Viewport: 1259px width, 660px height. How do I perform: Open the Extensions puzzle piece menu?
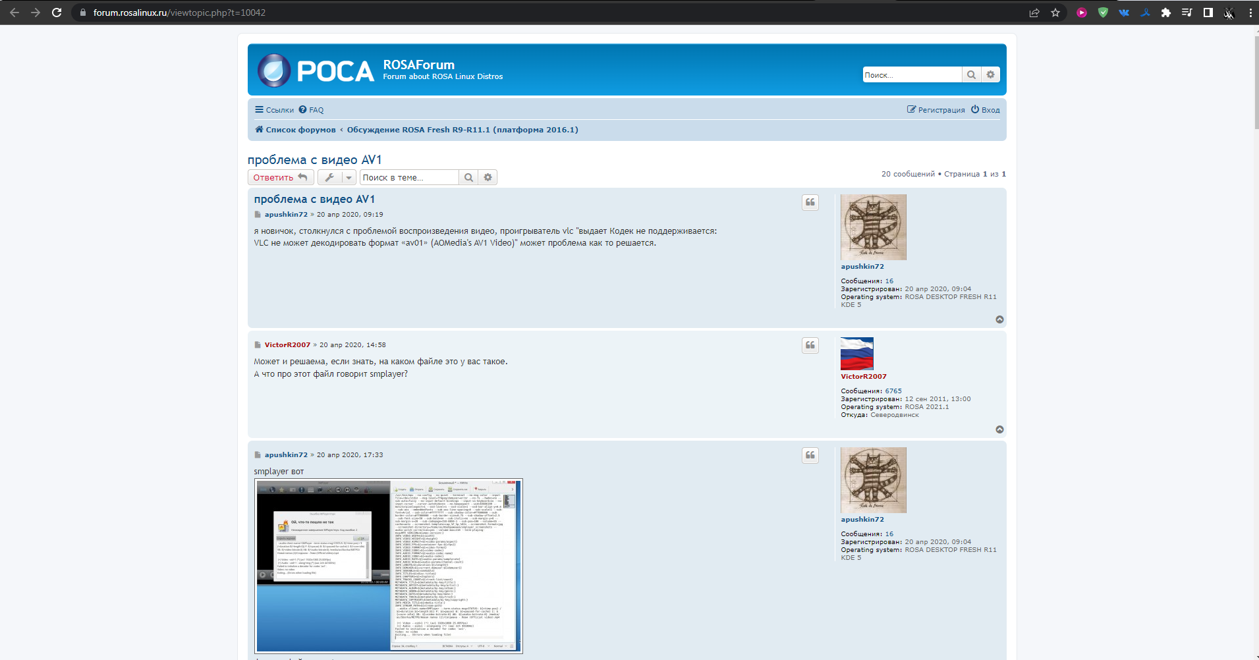[1166, 13]
